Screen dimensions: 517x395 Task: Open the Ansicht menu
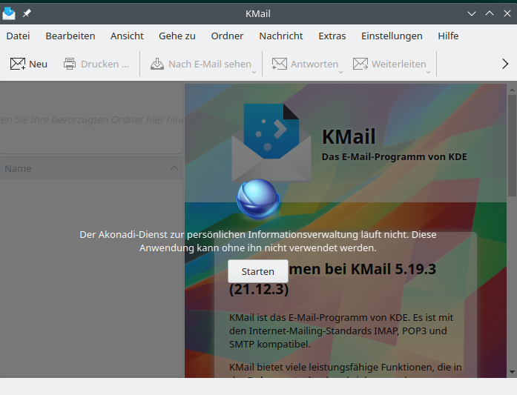coord(127,36)
